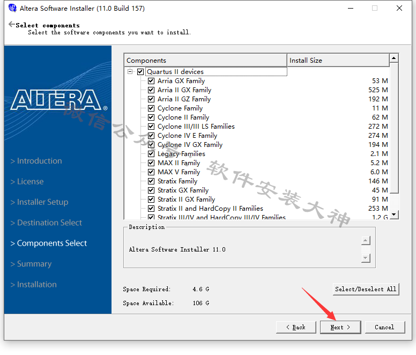
Task: Select the MAX V Family row label
Action: [179, 172]
